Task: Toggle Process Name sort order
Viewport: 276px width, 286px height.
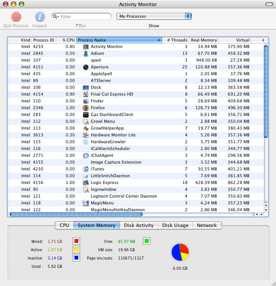Action: (x=119, y=40)
